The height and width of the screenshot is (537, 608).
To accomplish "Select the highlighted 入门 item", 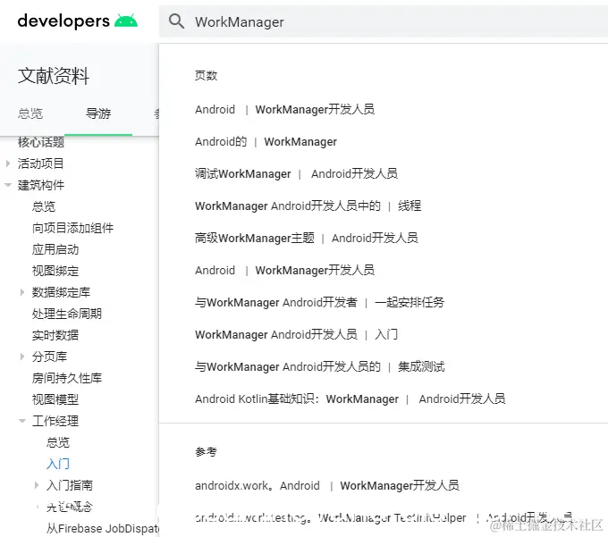I will [x=58, y=464].
